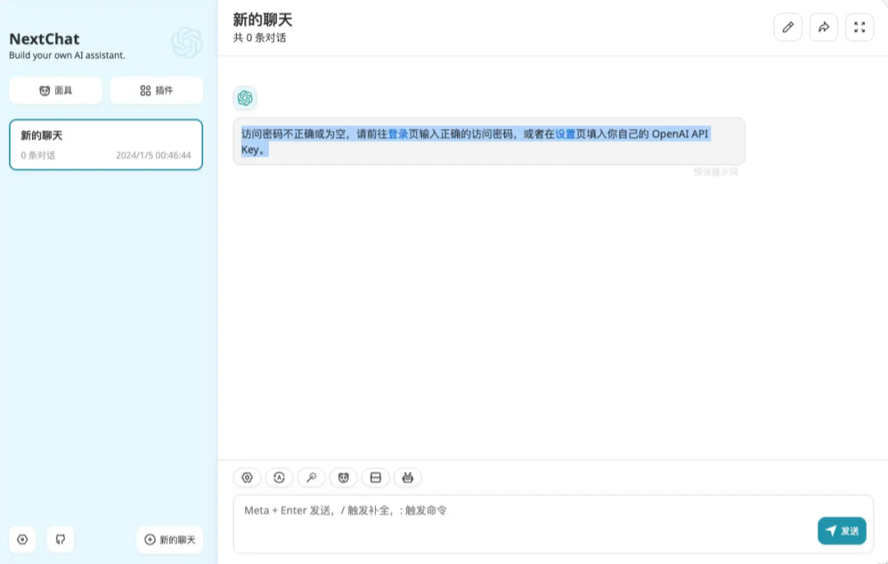The image size is (888, 564).
Task: Start a 新的聊天 new chat
Action: tap(169, 539)
